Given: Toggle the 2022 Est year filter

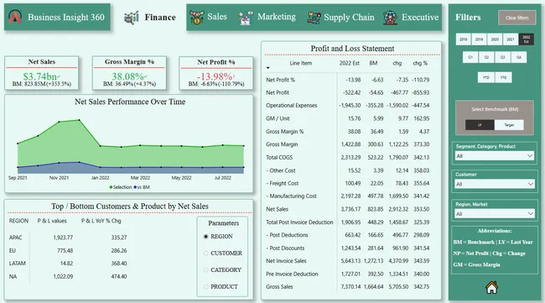Looking at the screenshot, I should (527, 39).
